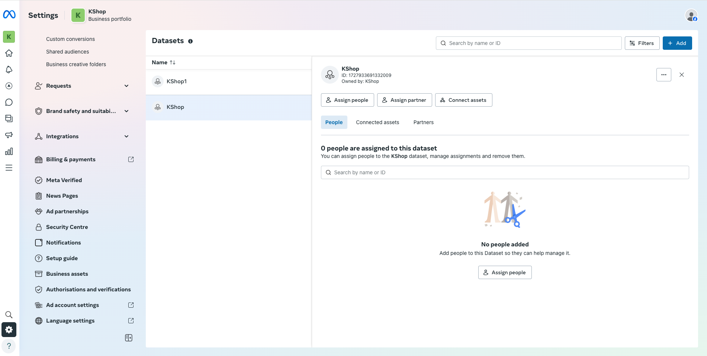The image size is (707, 356).
Task: Open Language settings external link icon
Action: point(131,321)
